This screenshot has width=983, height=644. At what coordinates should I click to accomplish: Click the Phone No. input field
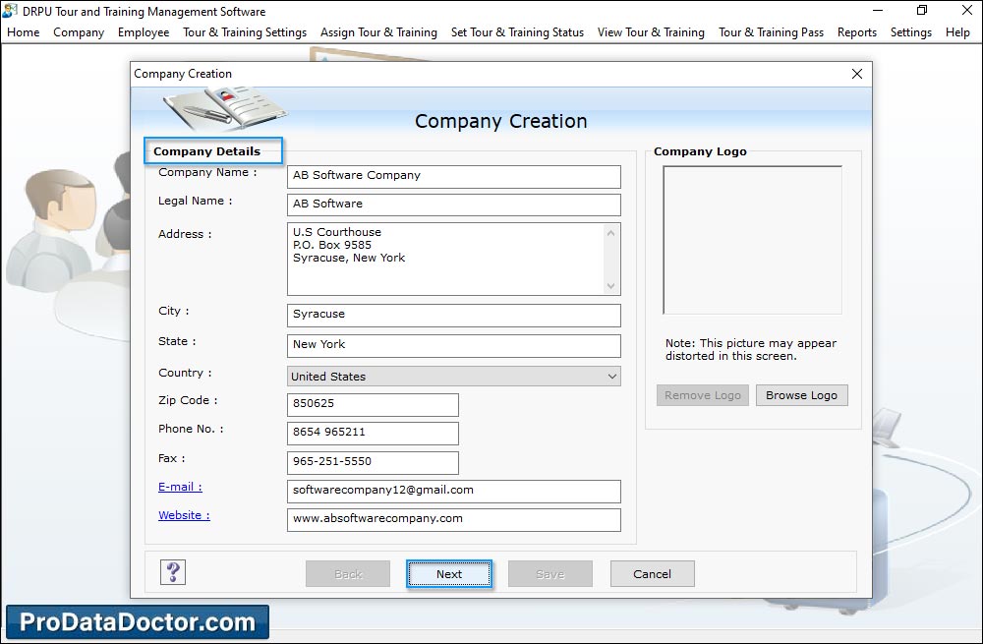pos(373,433)
